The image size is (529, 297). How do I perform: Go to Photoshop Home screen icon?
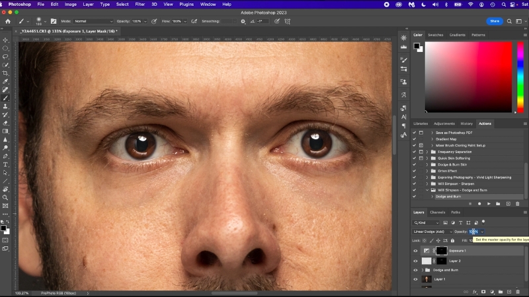pyautogui.click(x=8, y=21)
